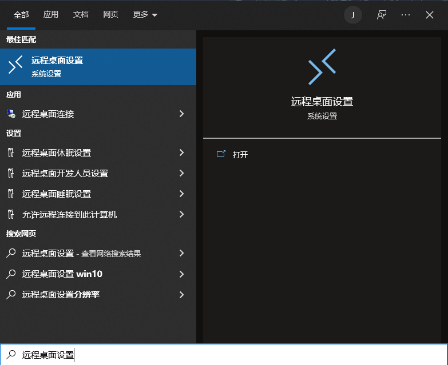This screenshot has height=365, width=448.
Task: Select 远程桌面连接 app result
Action: 98,114
